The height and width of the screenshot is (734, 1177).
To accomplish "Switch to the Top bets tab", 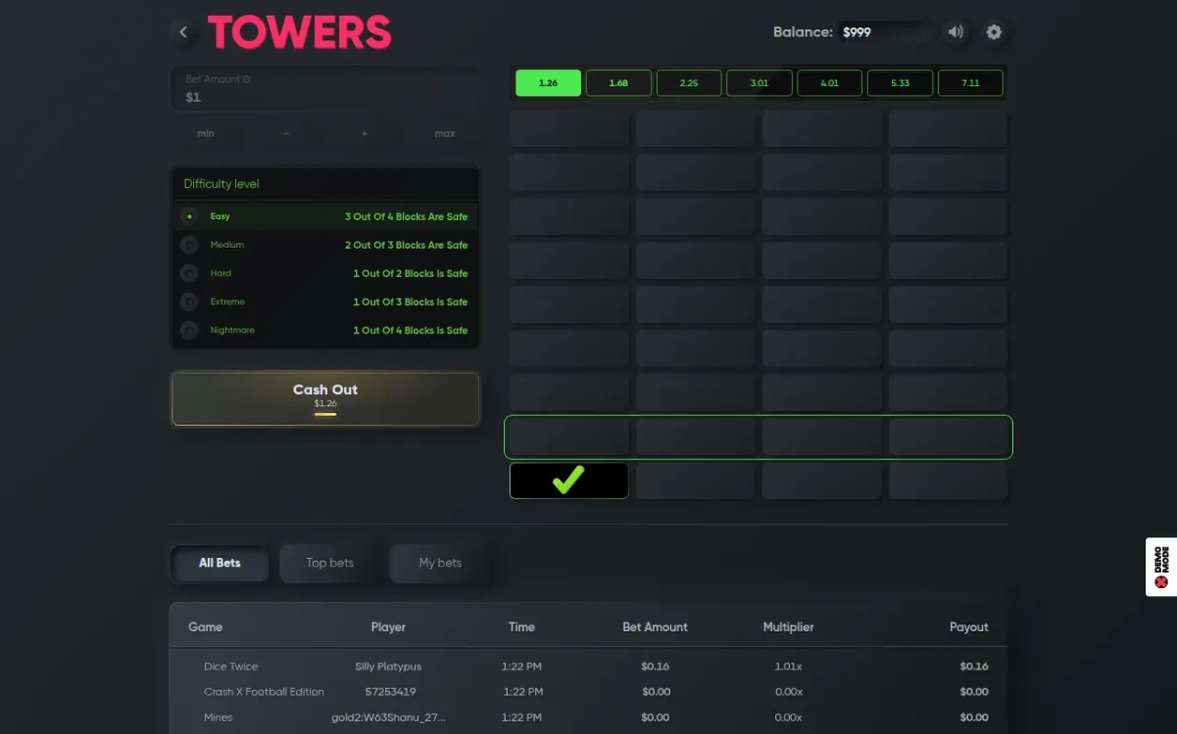I will click(330, 564).
